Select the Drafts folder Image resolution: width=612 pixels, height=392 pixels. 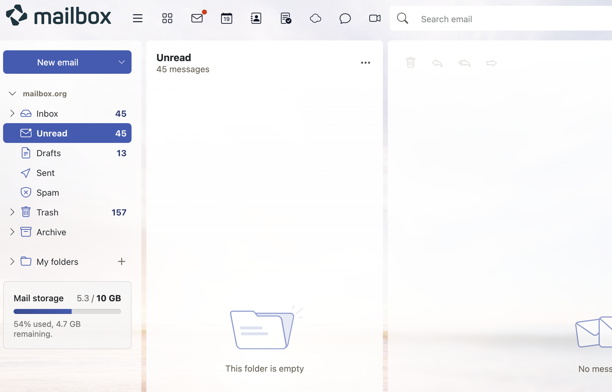(x=48, y=153)
